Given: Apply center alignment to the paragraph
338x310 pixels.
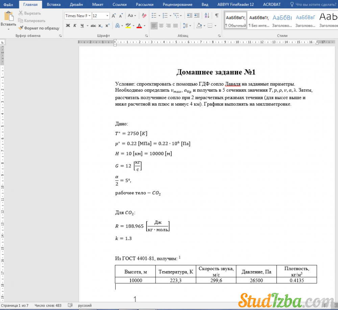Looking at the screenshot, I should point(161,26).
